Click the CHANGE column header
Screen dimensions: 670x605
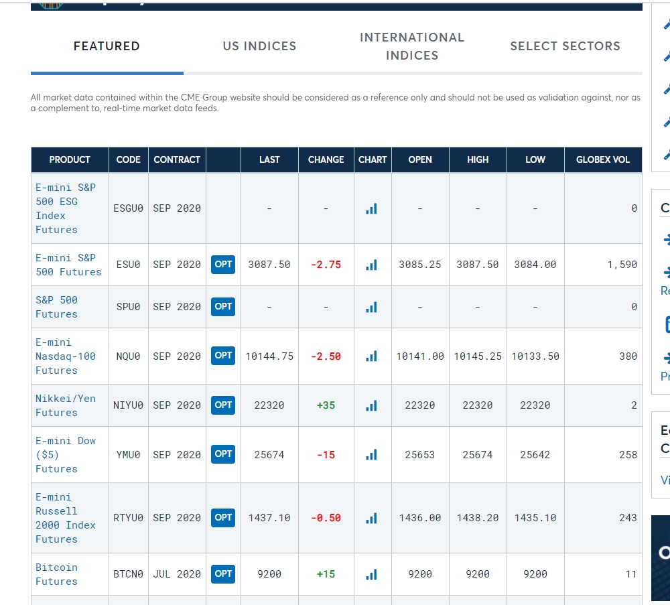click(326, 160)
